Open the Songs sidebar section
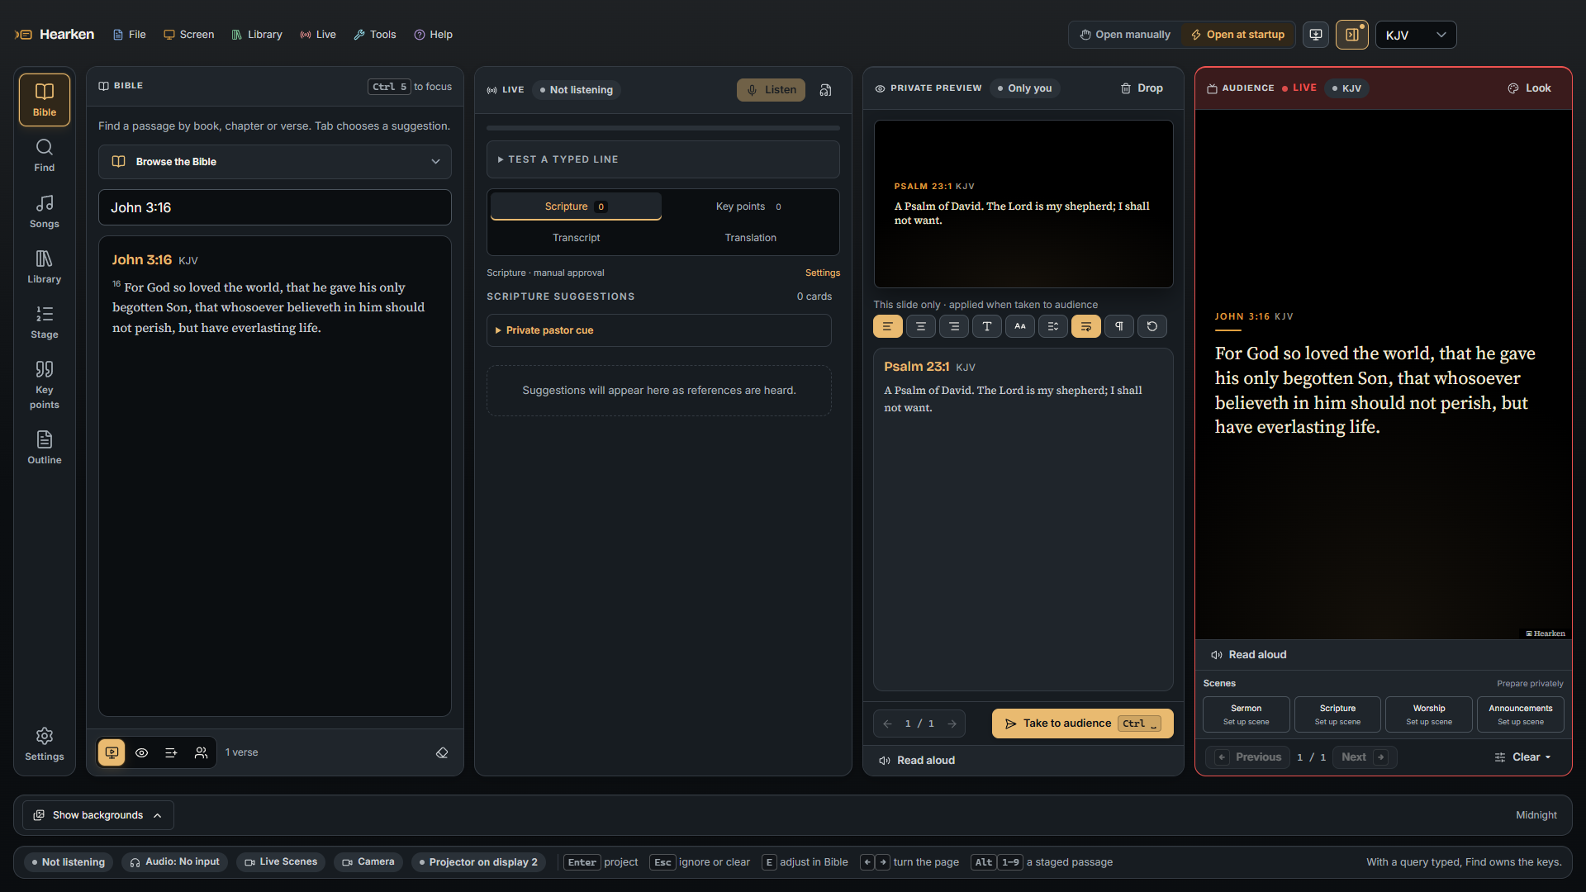Screen dimensions: 1586x892 tap(45, 211)
